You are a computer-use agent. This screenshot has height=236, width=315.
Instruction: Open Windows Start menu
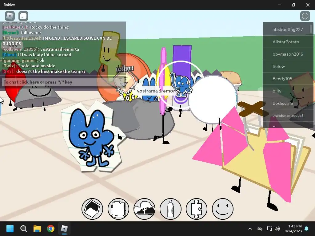point(10,229)
